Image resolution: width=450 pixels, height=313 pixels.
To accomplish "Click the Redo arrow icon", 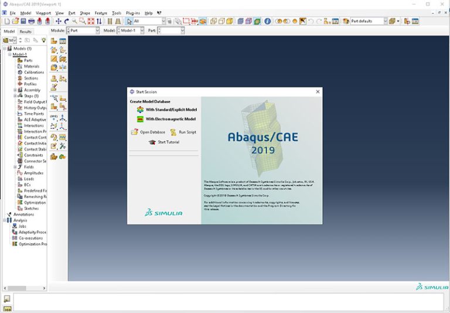I will (319, 21).
